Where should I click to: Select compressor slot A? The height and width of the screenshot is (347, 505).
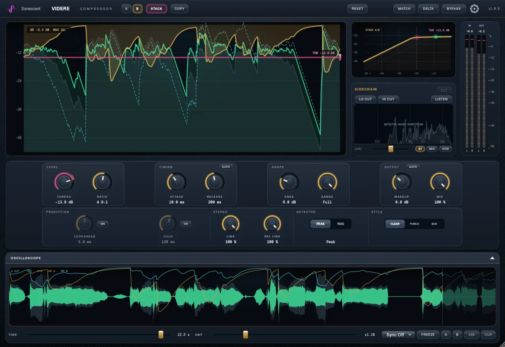(x=126, y=9)
